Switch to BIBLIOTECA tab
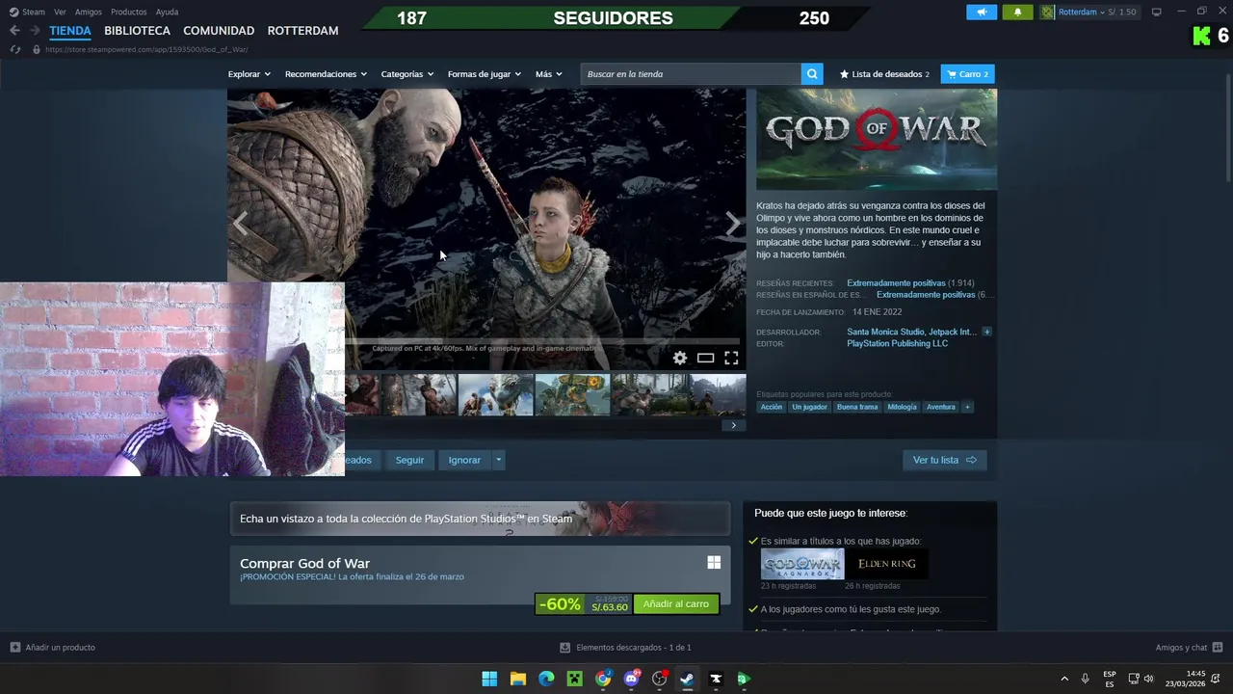 pyautogui.click(x=137, y=31)
